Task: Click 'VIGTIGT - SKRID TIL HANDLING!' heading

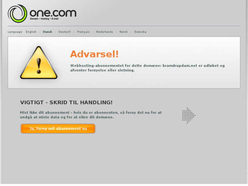Action: click(66, 102)
